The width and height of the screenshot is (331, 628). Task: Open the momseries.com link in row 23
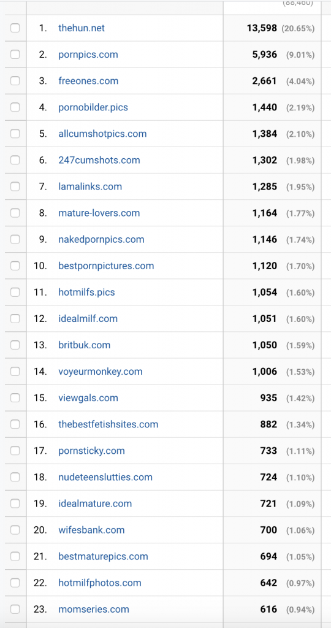[94, 610]
